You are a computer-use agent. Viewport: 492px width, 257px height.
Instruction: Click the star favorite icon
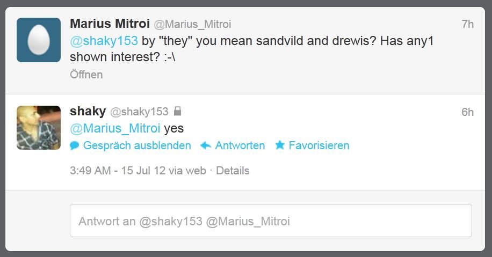coord(280,145)
